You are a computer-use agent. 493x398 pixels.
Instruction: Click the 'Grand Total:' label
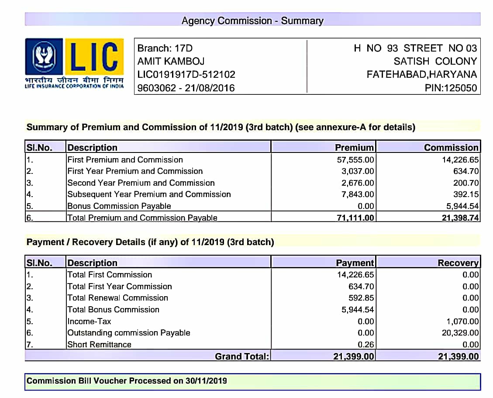tap(242, 356)
